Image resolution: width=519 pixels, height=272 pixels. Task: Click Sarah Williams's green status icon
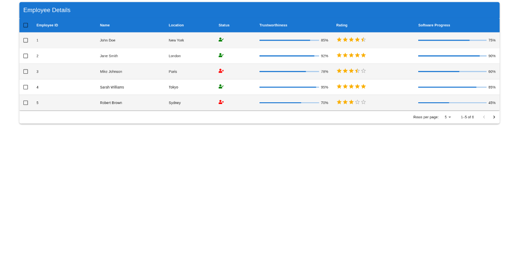point(221,87)
